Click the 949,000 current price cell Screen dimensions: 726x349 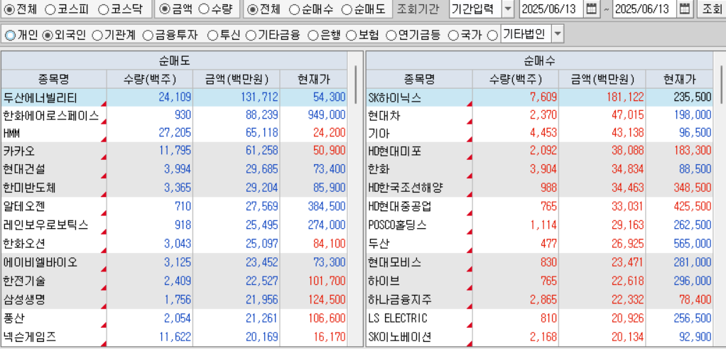313,115
